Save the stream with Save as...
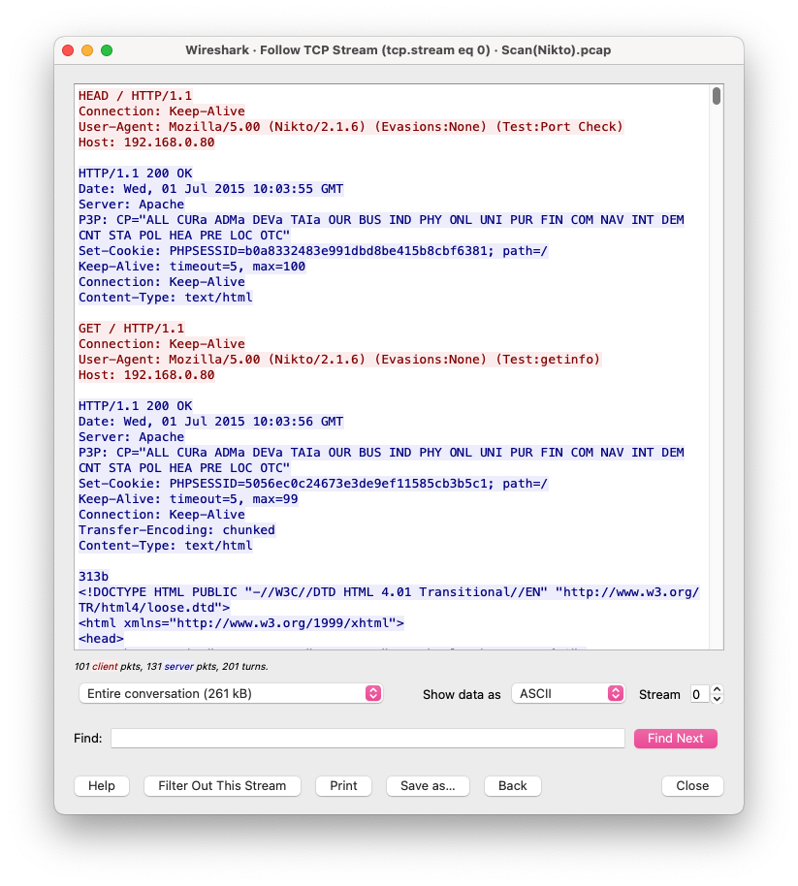This screenshot has height=886, width=798. pyautogui.click(x=428, y=785)
